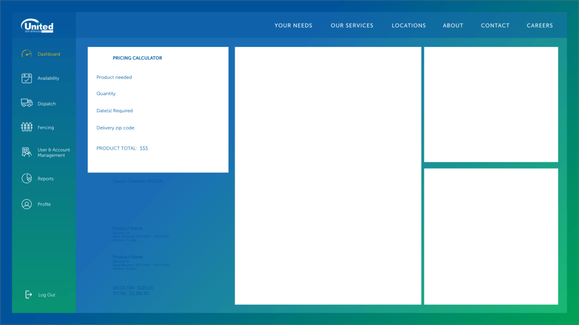The height and width of the screenshot is (325, 579).
Task: Open the Dashboard gauge icon
Action: (27, 54)
